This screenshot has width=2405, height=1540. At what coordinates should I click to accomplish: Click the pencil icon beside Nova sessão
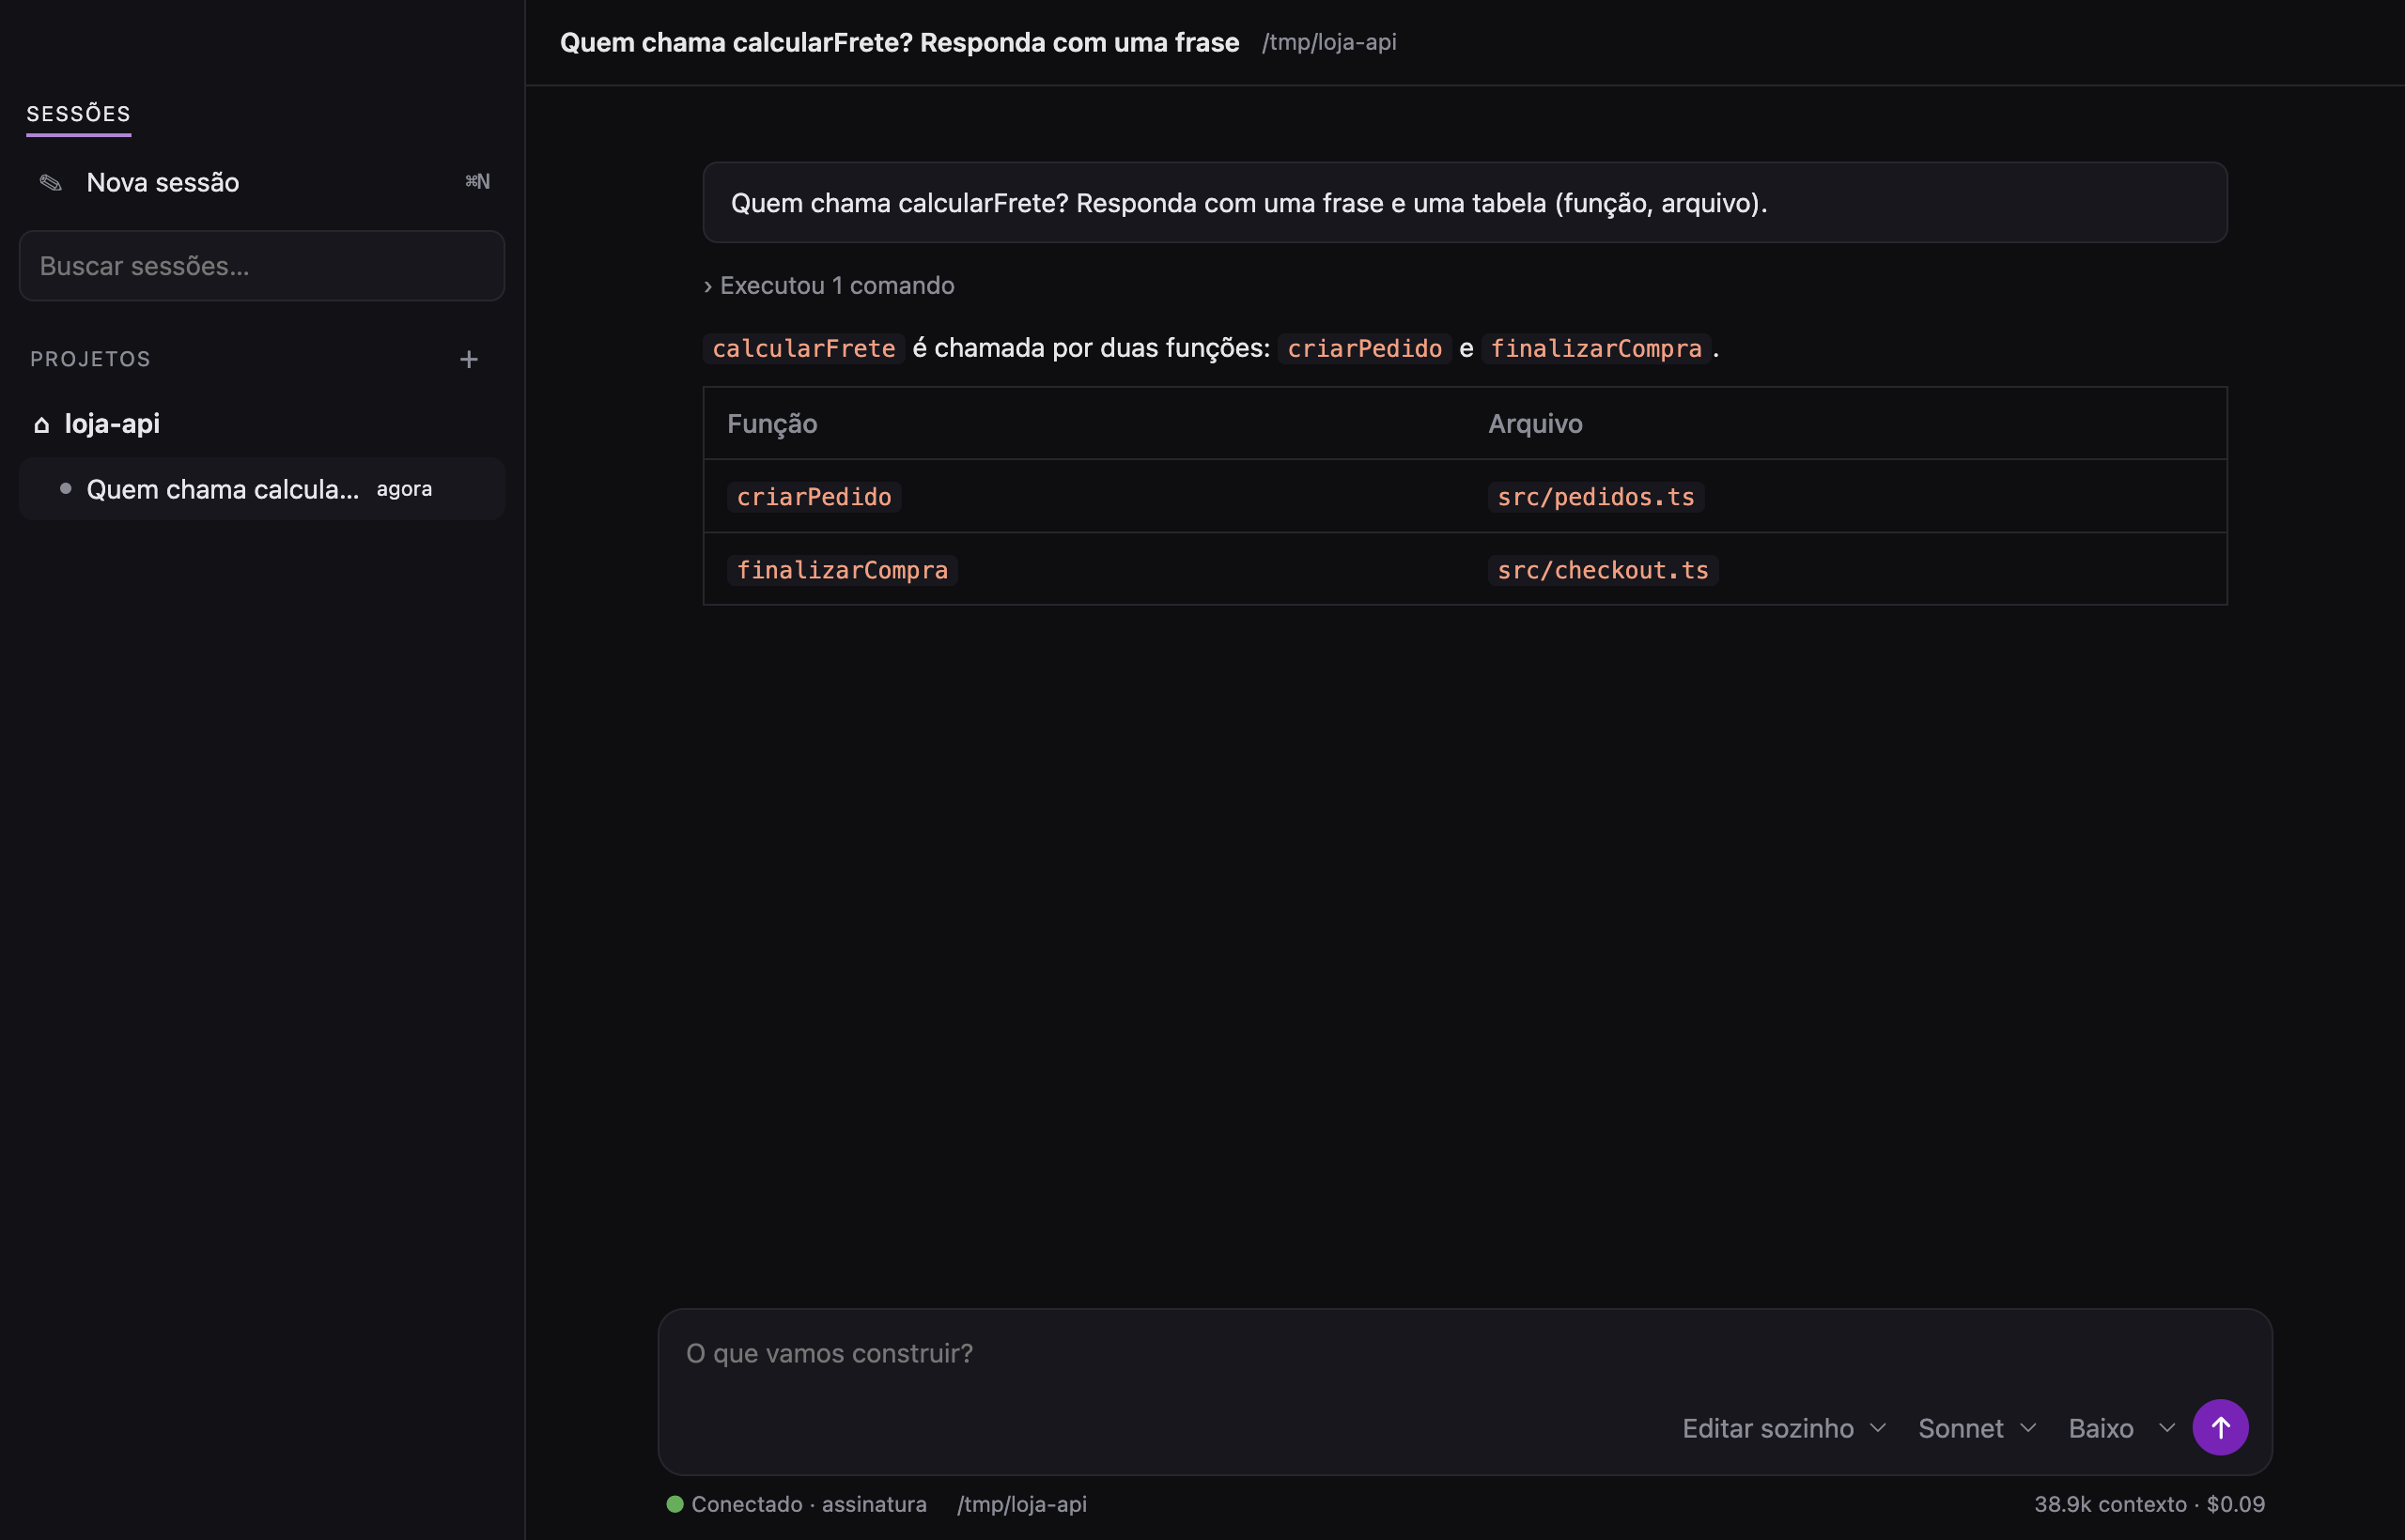pos(50,182)
